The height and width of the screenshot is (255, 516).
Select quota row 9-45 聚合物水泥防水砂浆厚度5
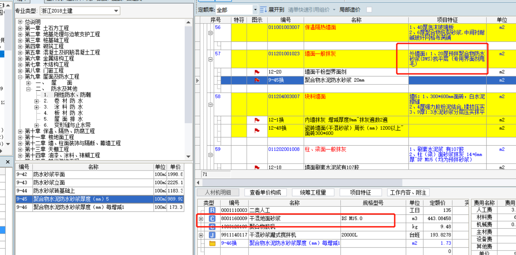point(100,199)
